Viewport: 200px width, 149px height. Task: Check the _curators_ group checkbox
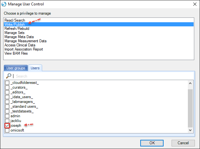[x=7, y=87]
